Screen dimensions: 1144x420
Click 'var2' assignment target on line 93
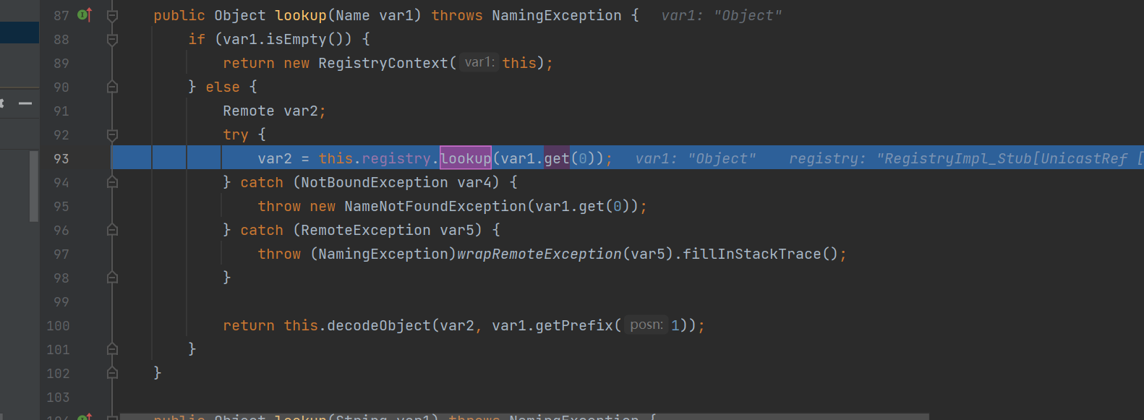coord(275,158)
